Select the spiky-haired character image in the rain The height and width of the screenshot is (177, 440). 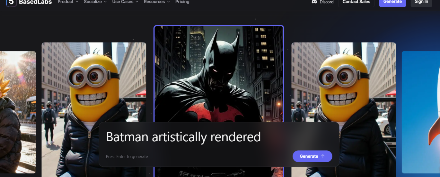[18, 112]
